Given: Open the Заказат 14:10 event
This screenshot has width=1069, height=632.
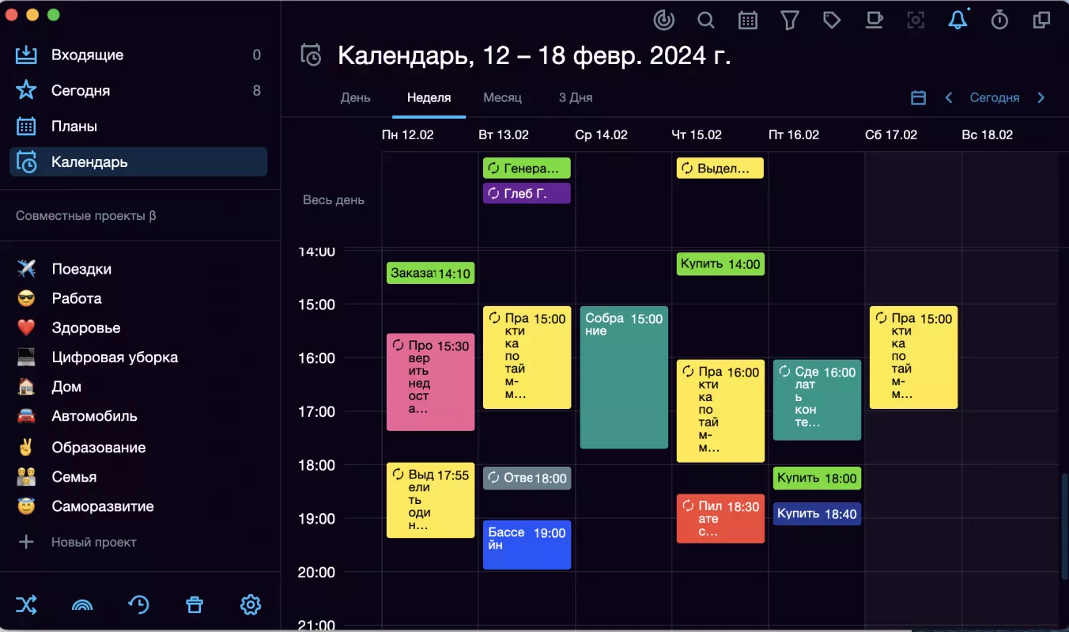Looking at the screenshot, I should tap(430, 274).
